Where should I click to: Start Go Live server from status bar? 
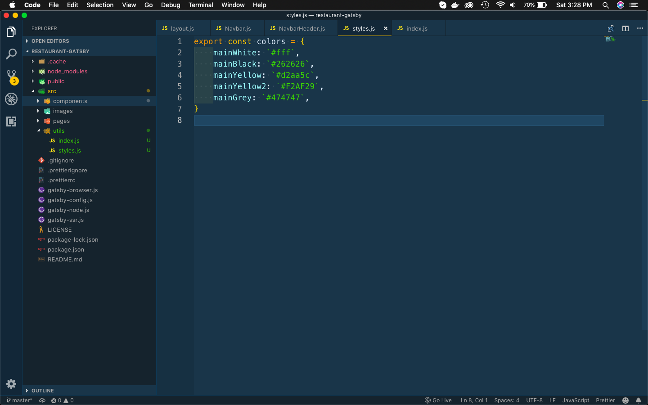[438, 400]
